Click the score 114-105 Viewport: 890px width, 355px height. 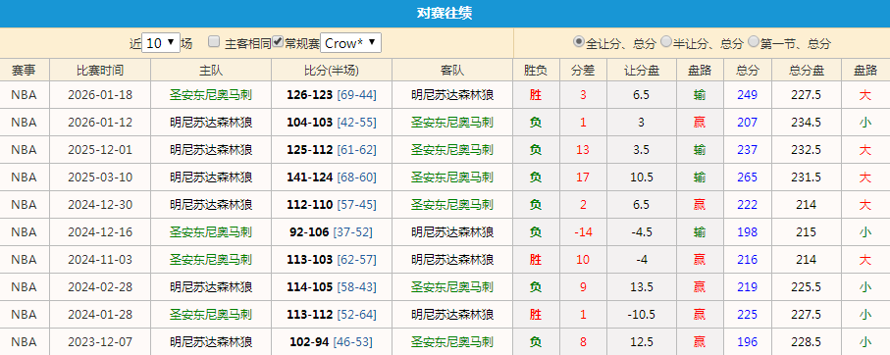[309, 287]
